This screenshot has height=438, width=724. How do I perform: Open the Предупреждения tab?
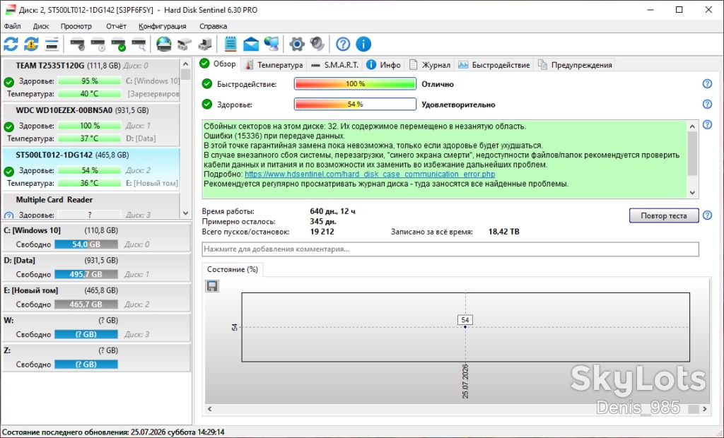575,65
